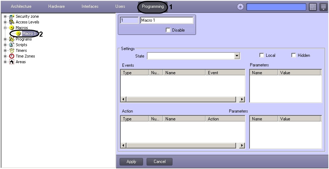Click Events table Nu... column header

tap(156, 73)
